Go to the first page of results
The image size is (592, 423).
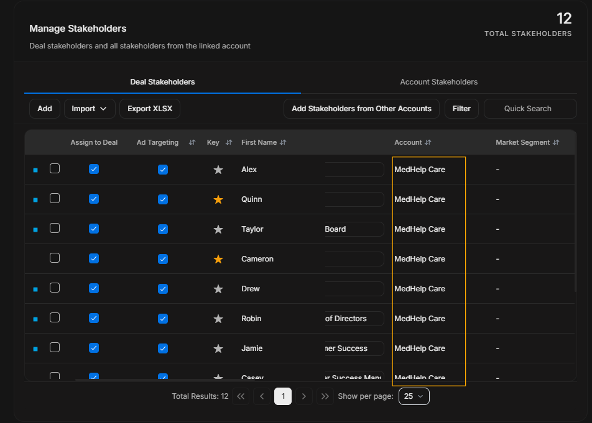[241, 396]
